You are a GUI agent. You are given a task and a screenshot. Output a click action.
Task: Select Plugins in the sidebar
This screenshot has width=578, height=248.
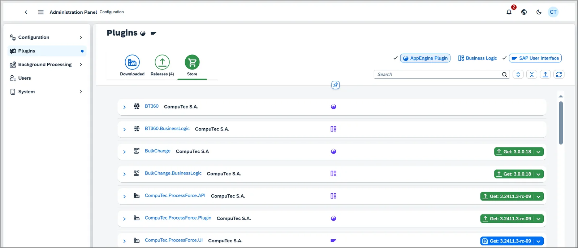click(x=47, y=51)
